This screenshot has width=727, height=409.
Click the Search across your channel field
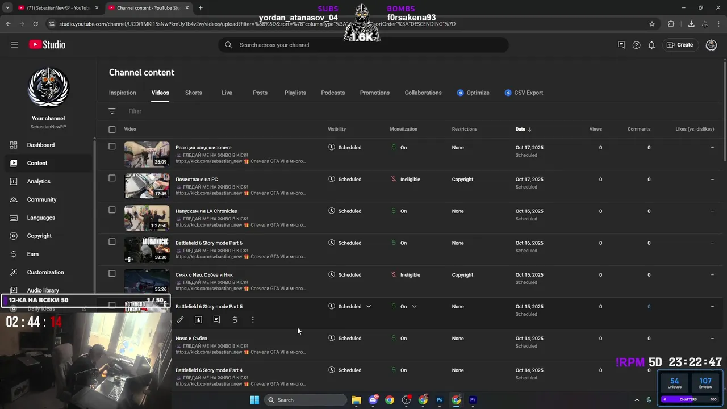363,45
